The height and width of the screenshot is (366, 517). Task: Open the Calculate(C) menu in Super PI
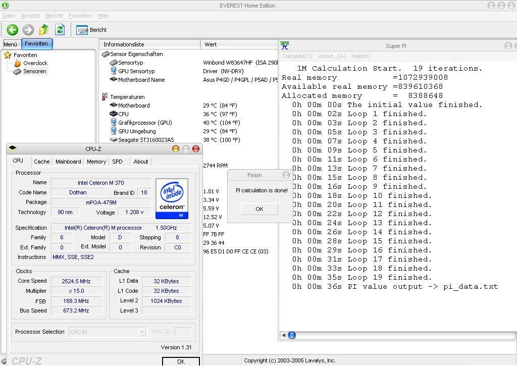point(297,56)
